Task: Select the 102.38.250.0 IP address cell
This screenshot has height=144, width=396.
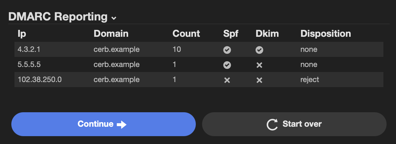Action: coord(40,80)
